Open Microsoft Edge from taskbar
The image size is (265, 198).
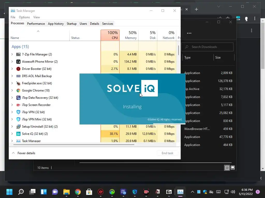coord(112,192)
